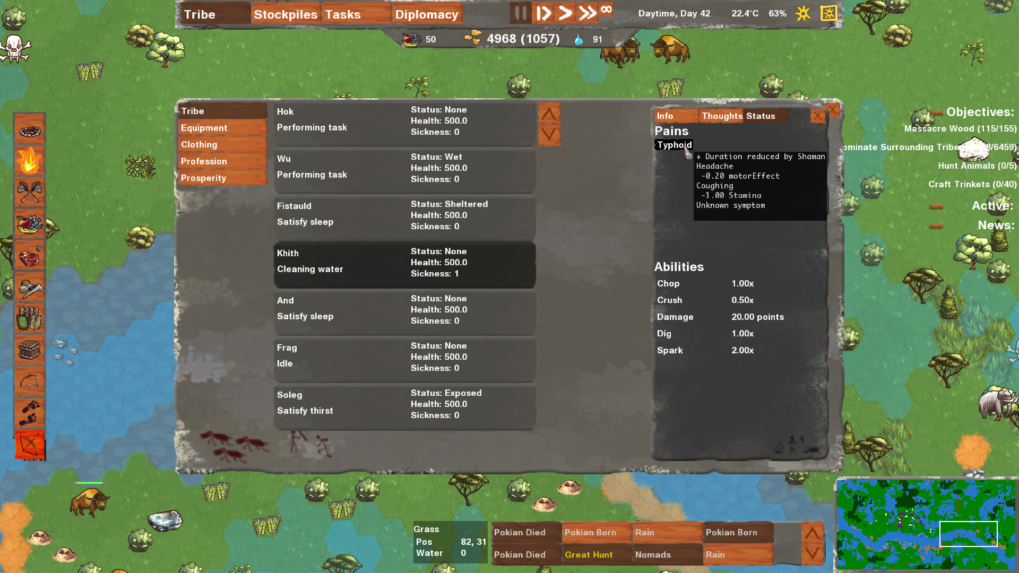Viewport: 1019px width, 573px height.
Task: Click the sun weather icon near temperature
Action: pyautogui.click(x=803, y=13)
